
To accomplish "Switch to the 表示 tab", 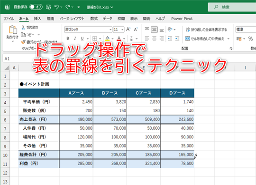I will [134, 19].
